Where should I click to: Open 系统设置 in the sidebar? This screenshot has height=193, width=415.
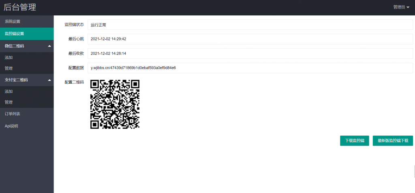27,21
